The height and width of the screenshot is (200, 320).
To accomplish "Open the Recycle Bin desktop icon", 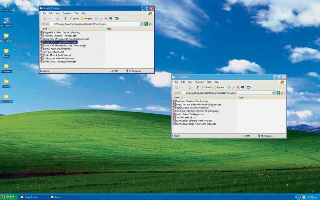I will coord(6,7).
